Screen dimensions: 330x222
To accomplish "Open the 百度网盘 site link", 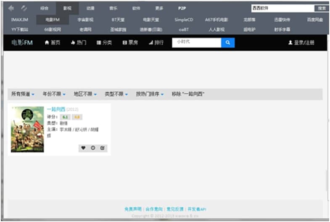I will pos(315,20).
